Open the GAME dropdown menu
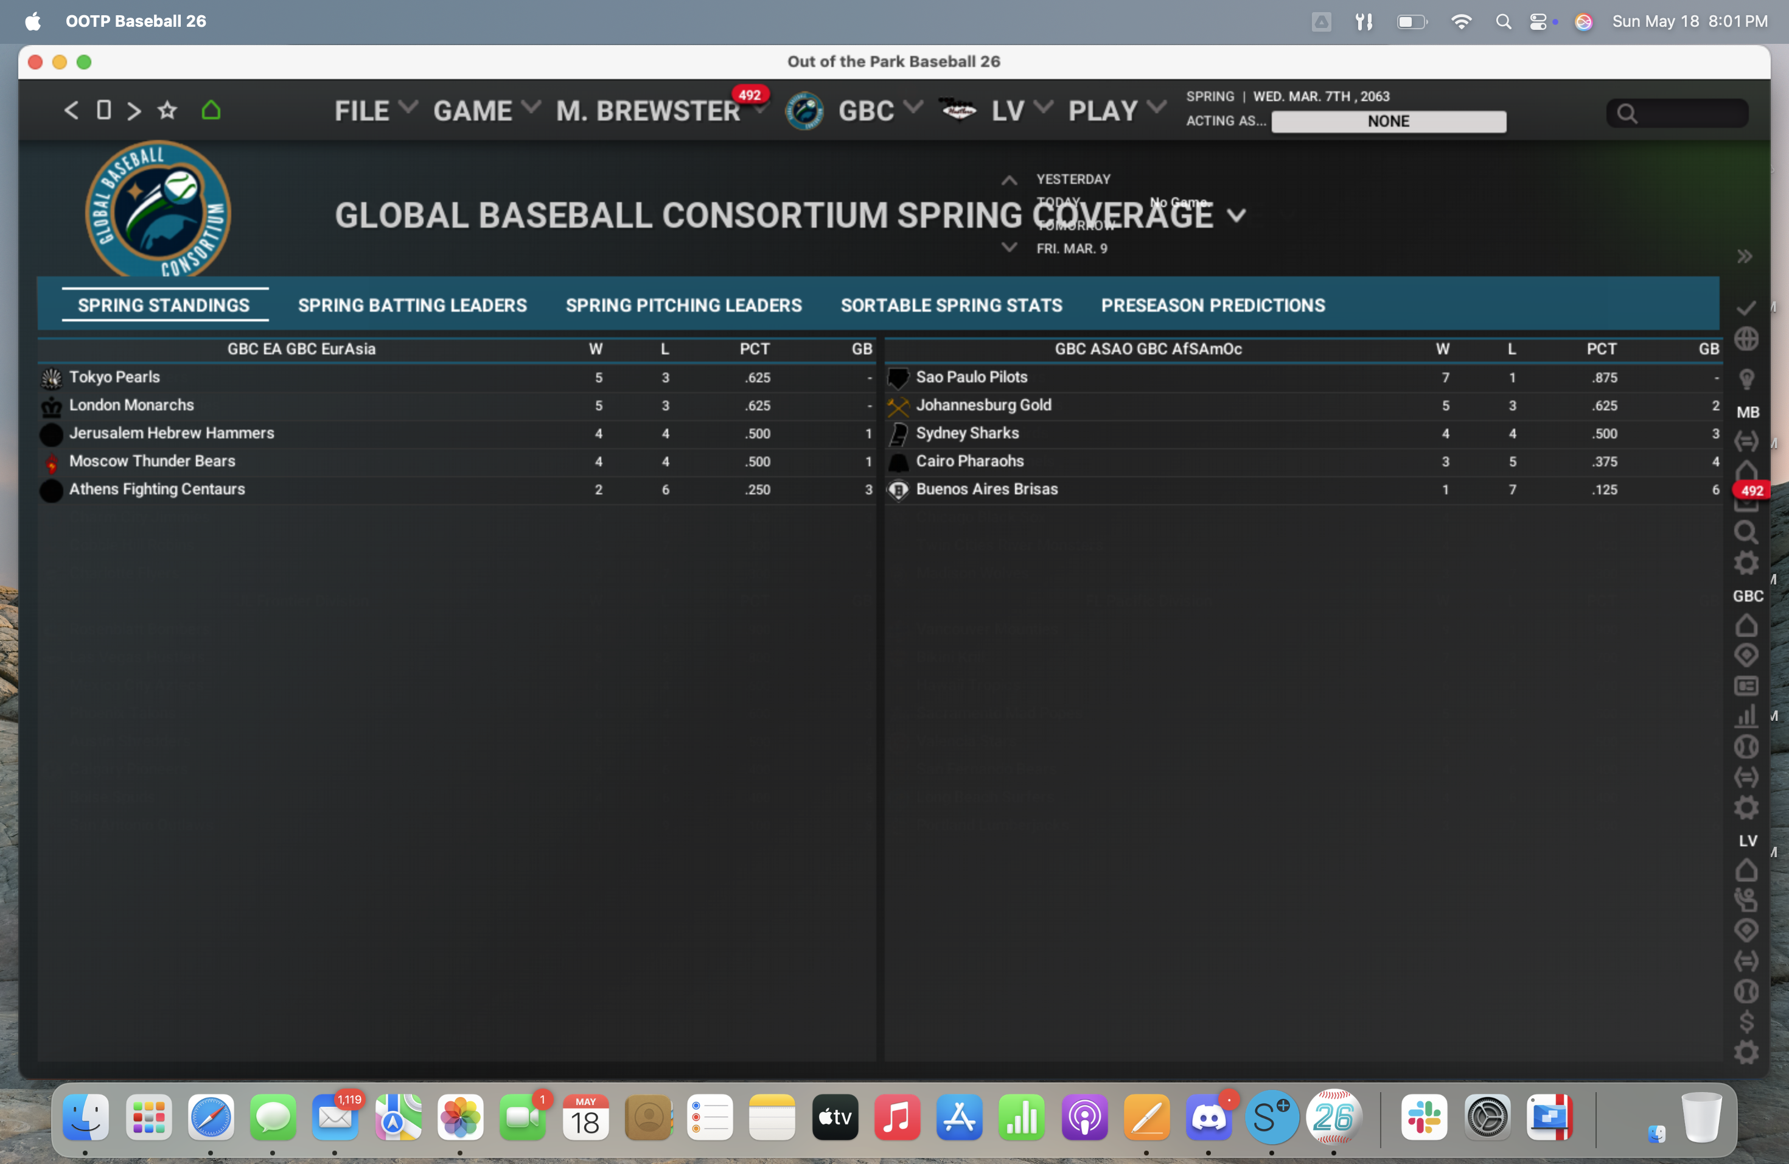The height and width of the screenshot is (1164, 1789). pyautogui.click(x=486, y=111)
